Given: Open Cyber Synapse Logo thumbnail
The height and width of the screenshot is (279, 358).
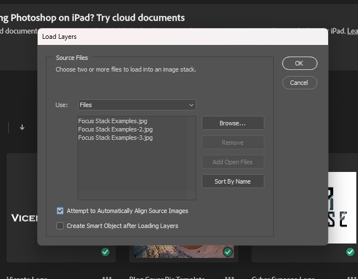Looking at the screenshot, I should 342,207.
